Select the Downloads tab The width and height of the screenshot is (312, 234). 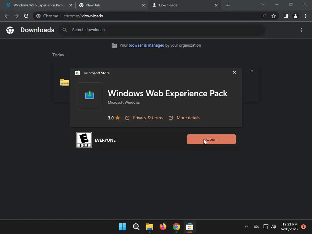184,5
